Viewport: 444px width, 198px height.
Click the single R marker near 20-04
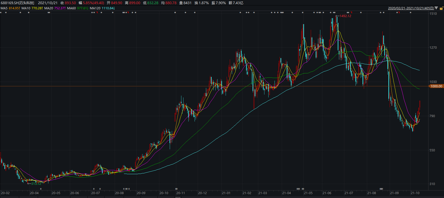[41, 189]
